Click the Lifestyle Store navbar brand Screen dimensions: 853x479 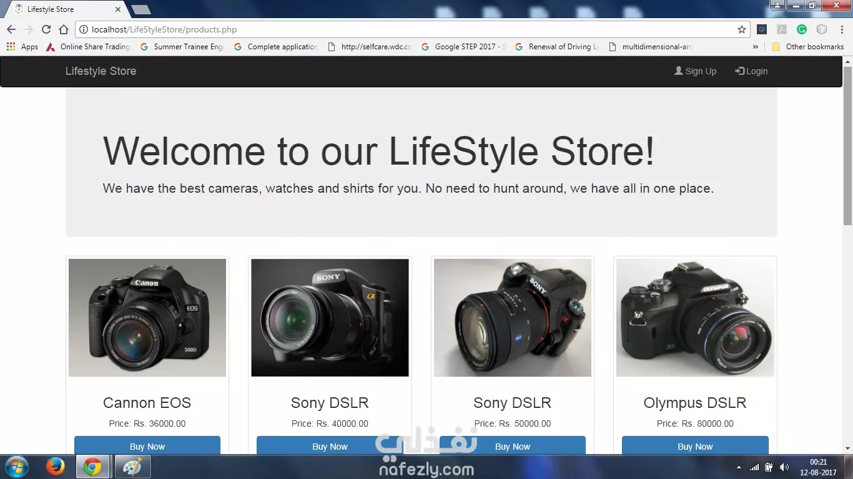[101, 71]
